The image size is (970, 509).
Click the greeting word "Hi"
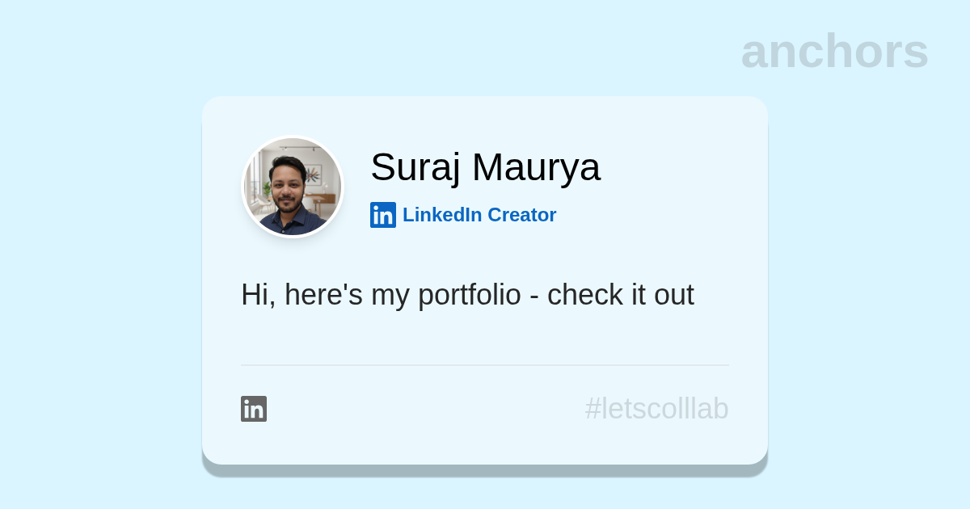(254, 295)
